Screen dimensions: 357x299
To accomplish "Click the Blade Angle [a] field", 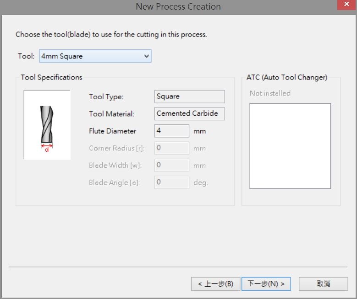I will coord(172,182).
